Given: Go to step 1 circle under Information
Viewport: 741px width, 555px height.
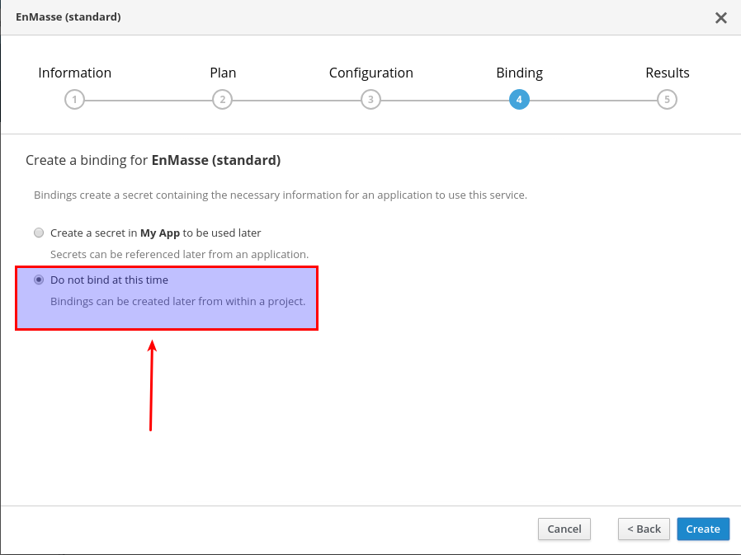Looking at the screenshot, I should 74,100.
